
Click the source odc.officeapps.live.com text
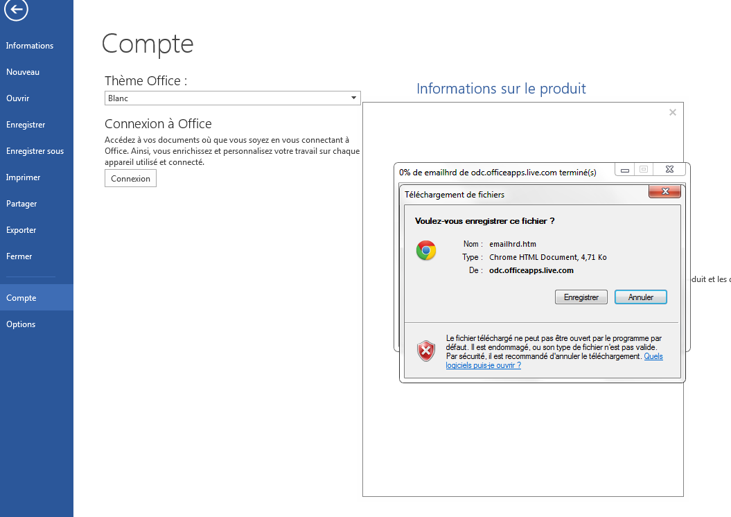click(531, 270)
